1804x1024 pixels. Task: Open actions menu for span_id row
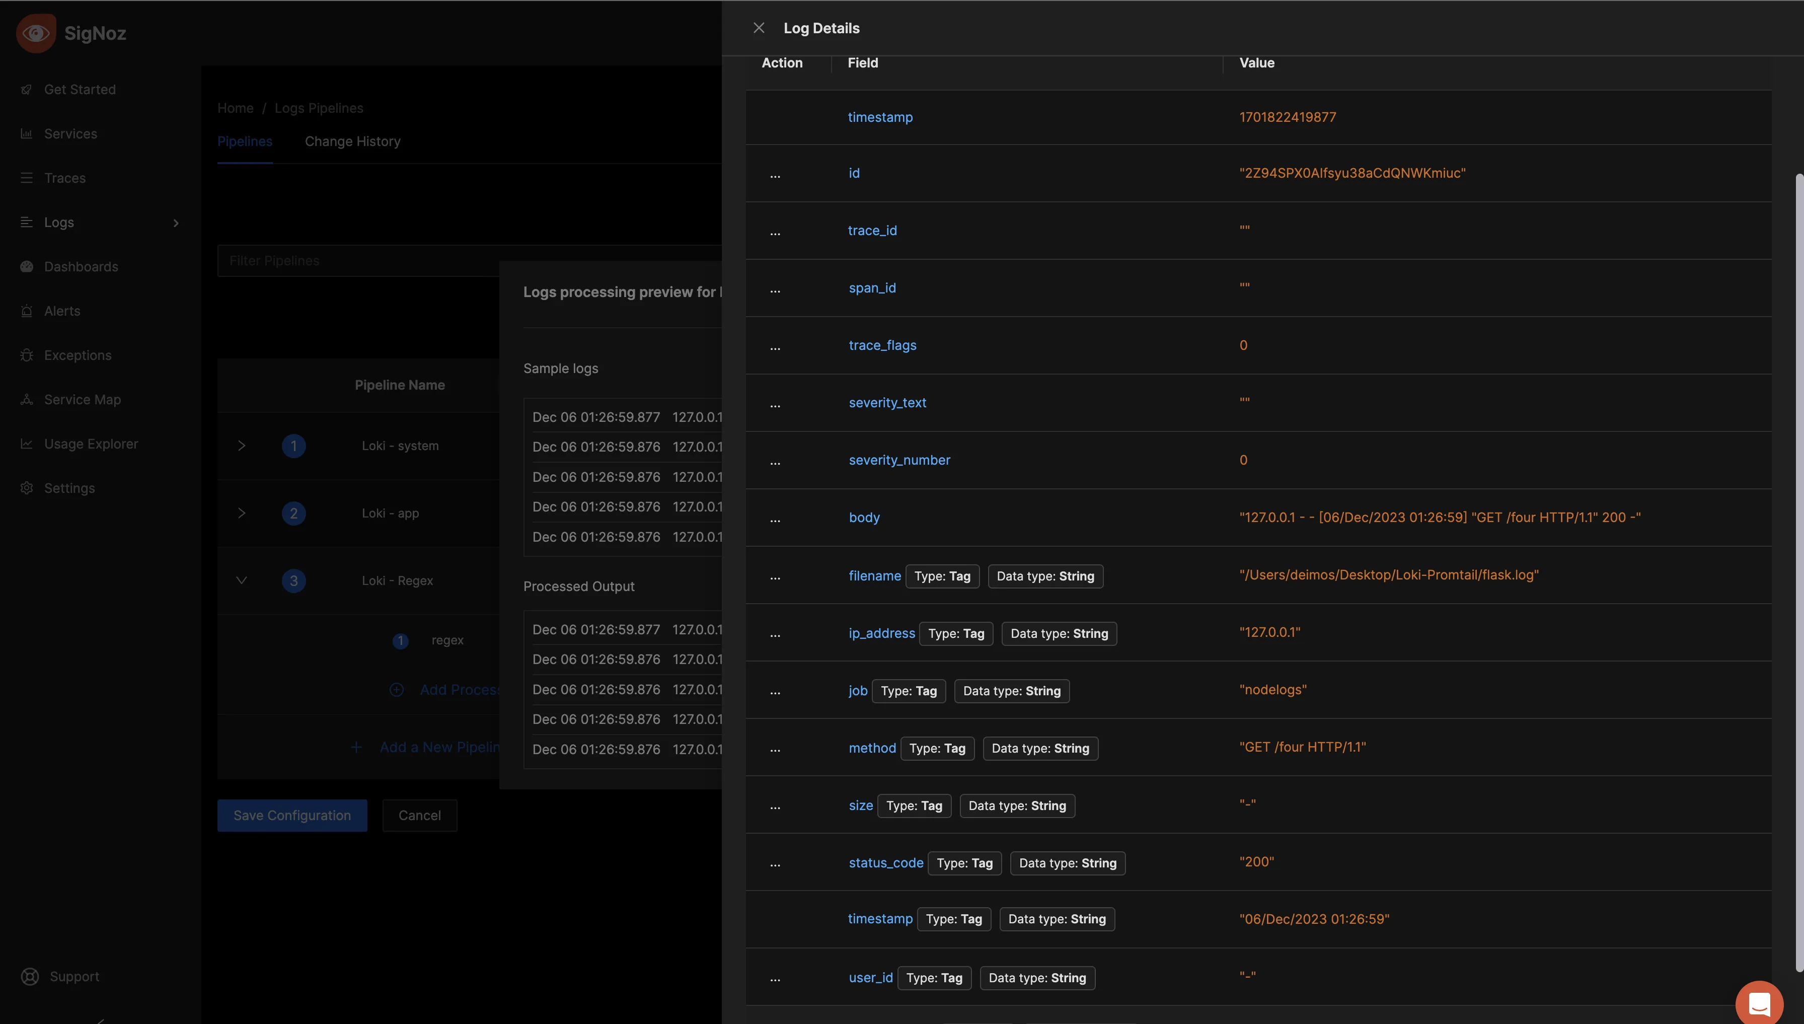775,290
